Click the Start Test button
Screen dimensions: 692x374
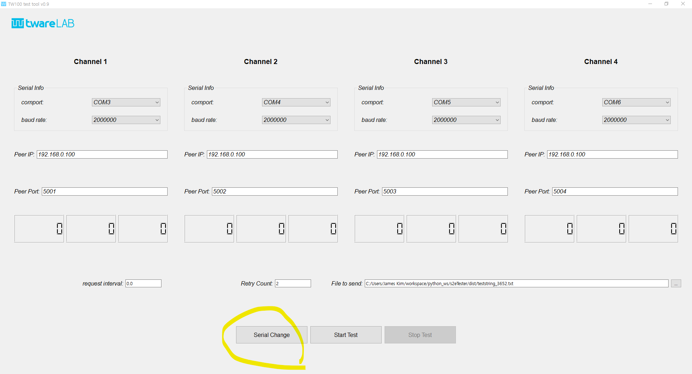[346, 335]
